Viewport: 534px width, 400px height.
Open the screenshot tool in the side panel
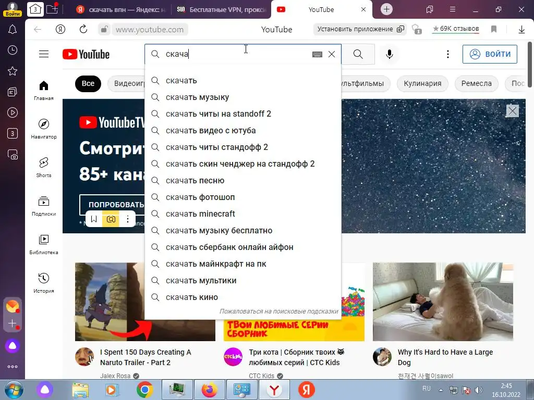[x=13, y=154]
